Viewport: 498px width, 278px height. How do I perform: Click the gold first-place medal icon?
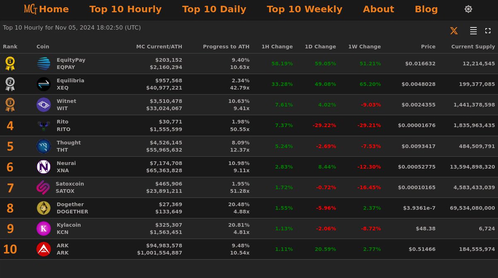click(x=10, y=63)
